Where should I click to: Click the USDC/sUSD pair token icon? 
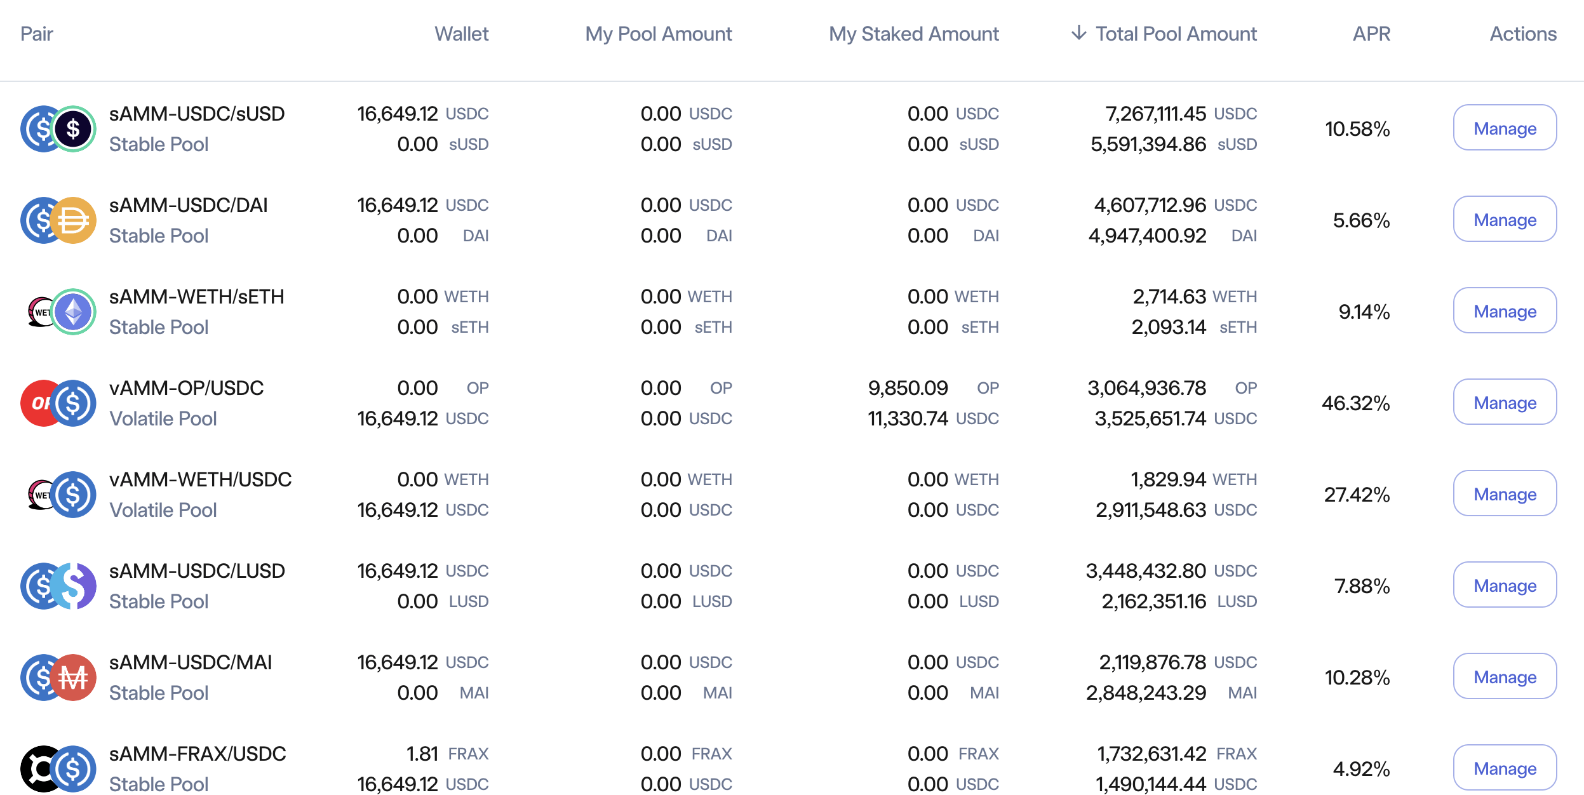click(58, 129)
